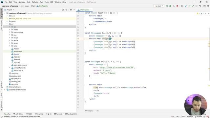Open the IDE settings window icon in toolbar
210x118 pixels.
click(x=204, y=6)
